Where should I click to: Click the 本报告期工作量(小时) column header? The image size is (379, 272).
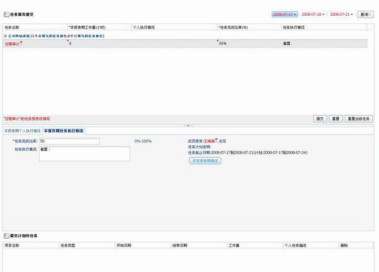[x=87, y=28]
